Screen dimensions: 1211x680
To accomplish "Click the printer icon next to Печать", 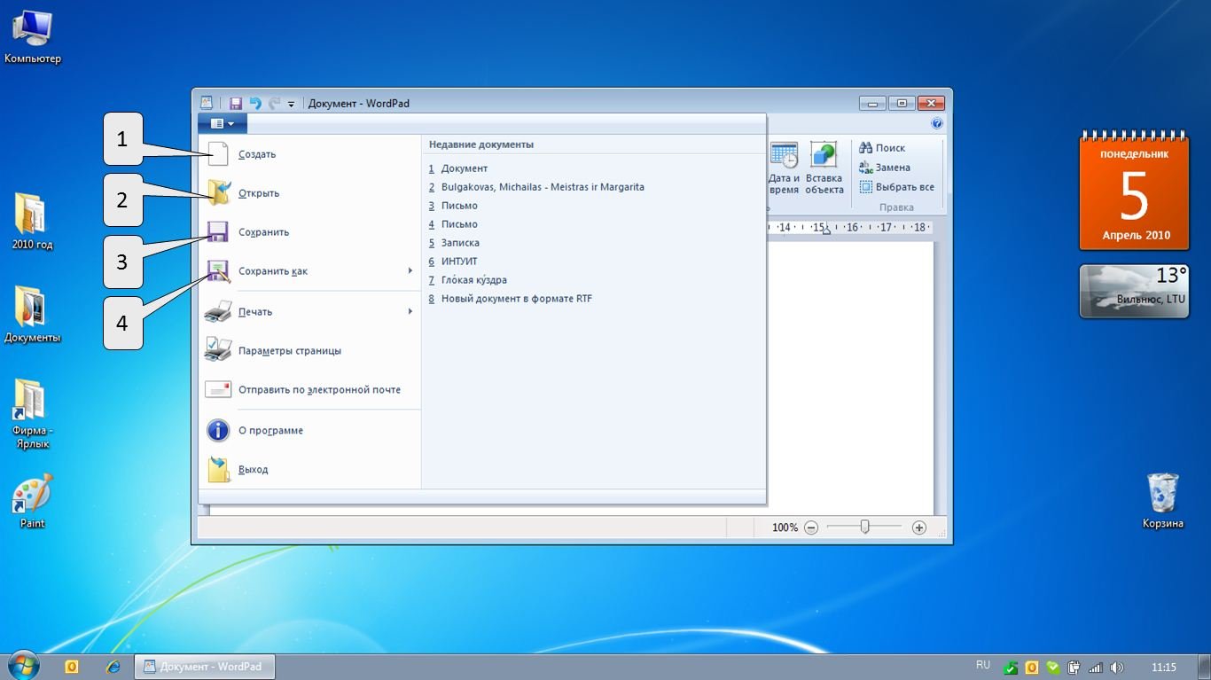I will [x=218, y=312].
